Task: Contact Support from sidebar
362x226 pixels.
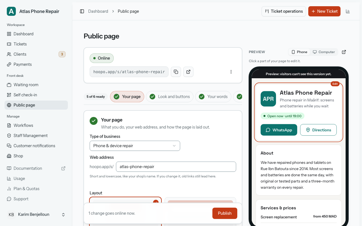Action: (x=36, y=199)
